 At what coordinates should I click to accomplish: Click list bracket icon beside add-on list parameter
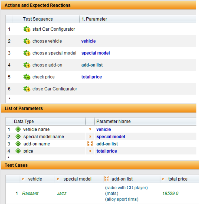click(x=90, y=144)
